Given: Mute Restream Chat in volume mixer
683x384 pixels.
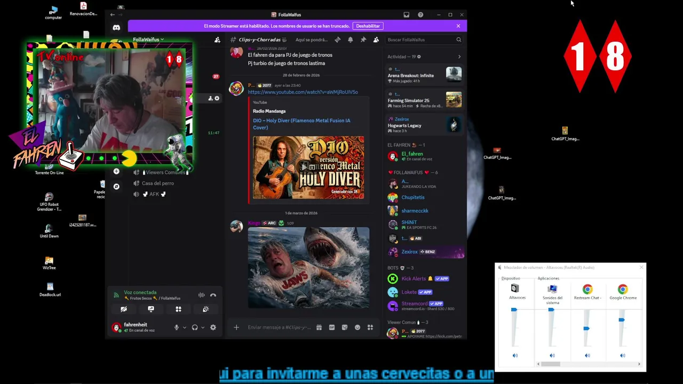Looking at the screenshot, I should [x=587, y=355].
